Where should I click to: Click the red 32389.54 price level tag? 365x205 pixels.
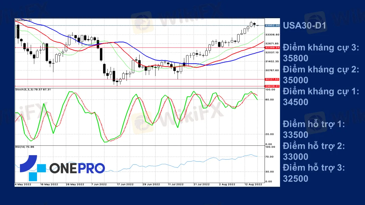pyautogui.click(x=272, y=48)
